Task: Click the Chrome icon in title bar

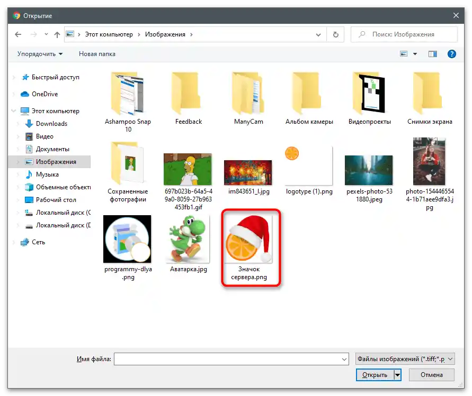Action: pyautogui.click(x=16, y=16)
